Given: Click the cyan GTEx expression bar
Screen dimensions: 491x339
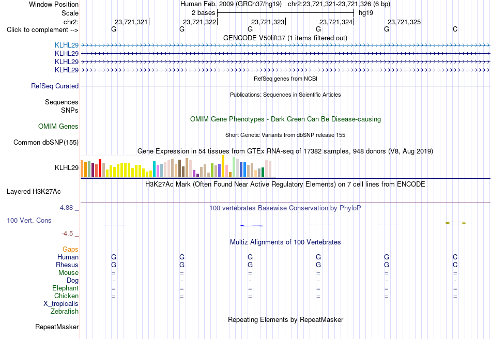Looking at the screenshot, I should 154,169.
